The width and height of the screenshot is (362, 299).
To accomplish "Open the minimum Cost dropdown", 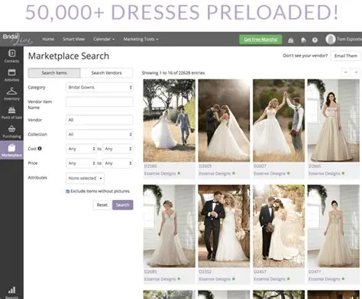I will click(81, 149).
